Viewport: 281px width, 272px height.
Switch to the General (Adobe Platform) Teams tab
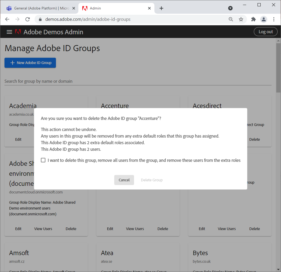coord(39,8)
